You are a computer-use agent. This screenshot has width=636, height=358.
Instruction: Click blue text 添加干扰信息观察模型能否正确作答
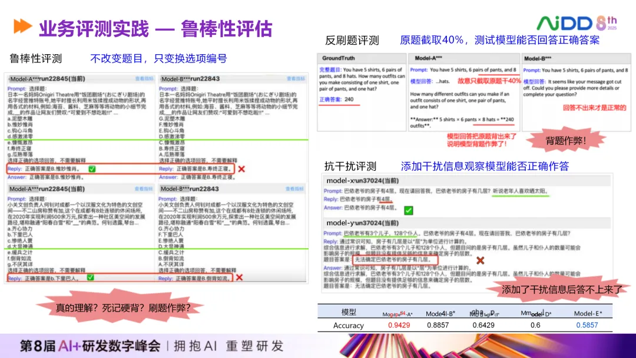[x=485, y=166]
